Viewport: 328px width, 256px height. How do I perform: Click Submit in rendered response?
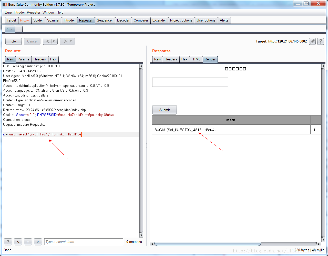165,110
